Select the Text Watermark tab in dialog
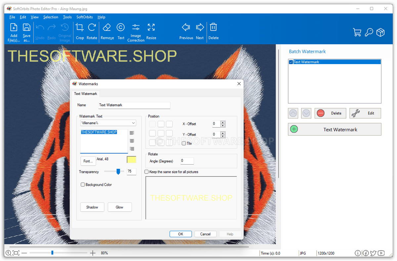Image resolution: width=397 pixels, height=261 pixels. tap(86, 94)
